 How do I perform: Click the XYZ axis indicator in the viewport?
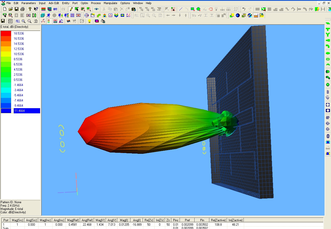[x=68, y=184]
